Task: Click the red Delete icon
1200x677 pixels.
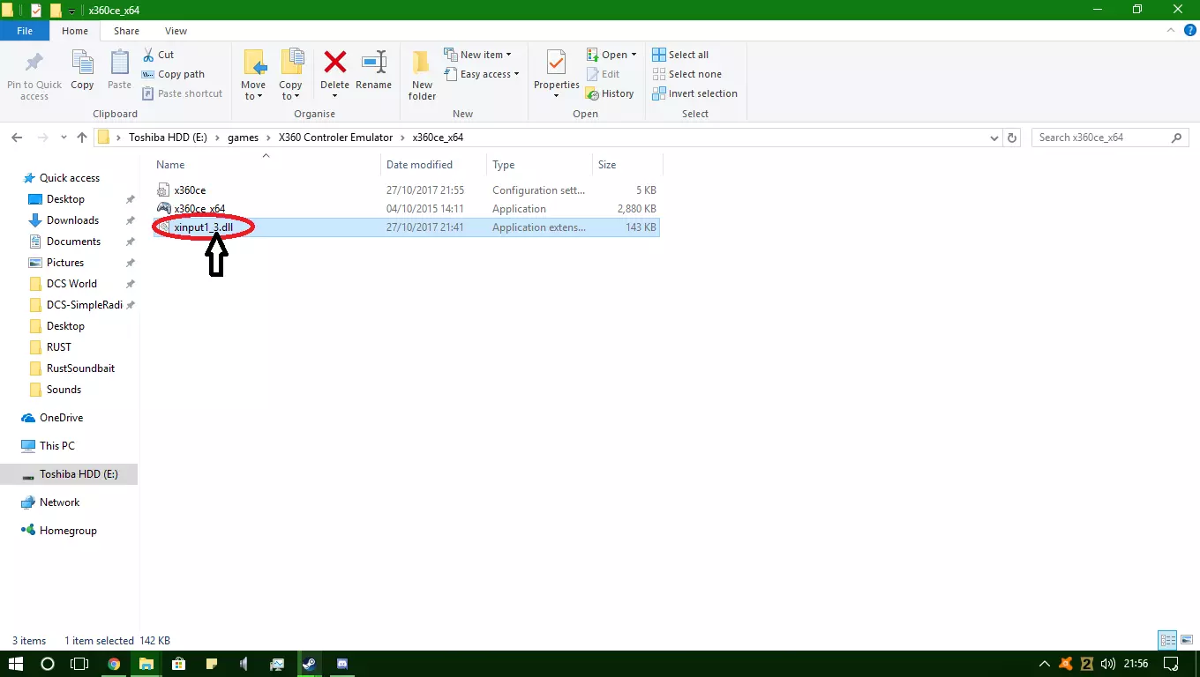Action: click(334, 63)
